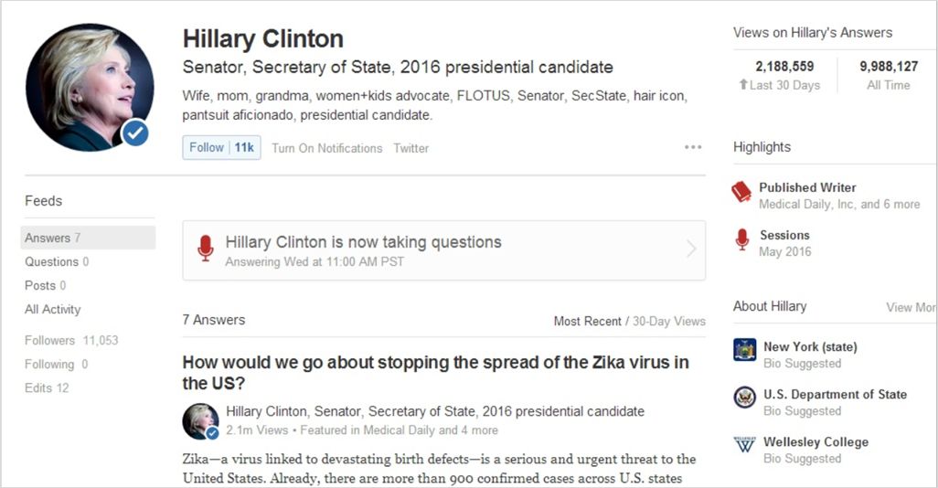Sort answers by 30-Day Views

pos(669,321)
